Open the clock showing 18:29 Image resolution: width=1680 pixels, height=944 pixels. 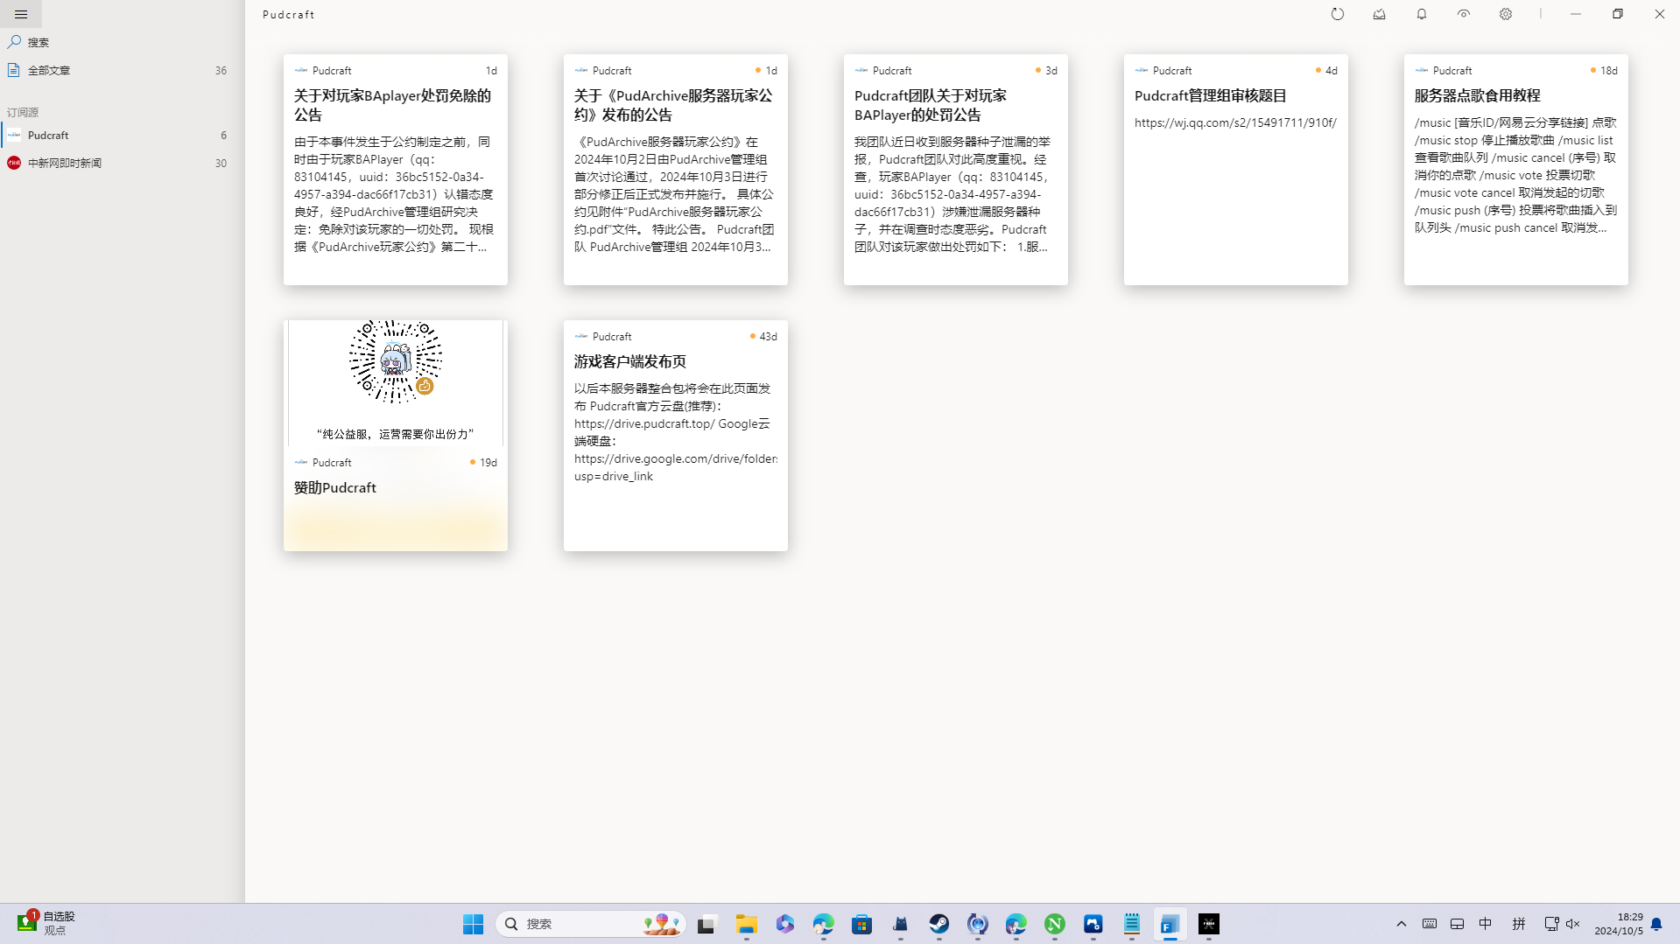point(1618,924)
